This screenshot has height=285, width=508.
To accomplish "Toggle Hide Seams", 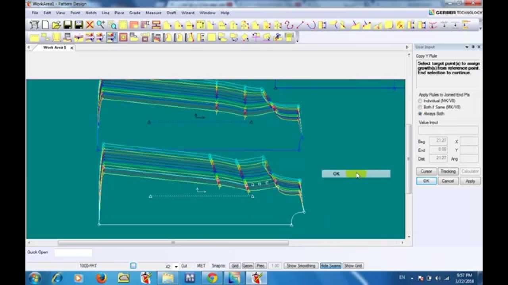I will (331, 266).
